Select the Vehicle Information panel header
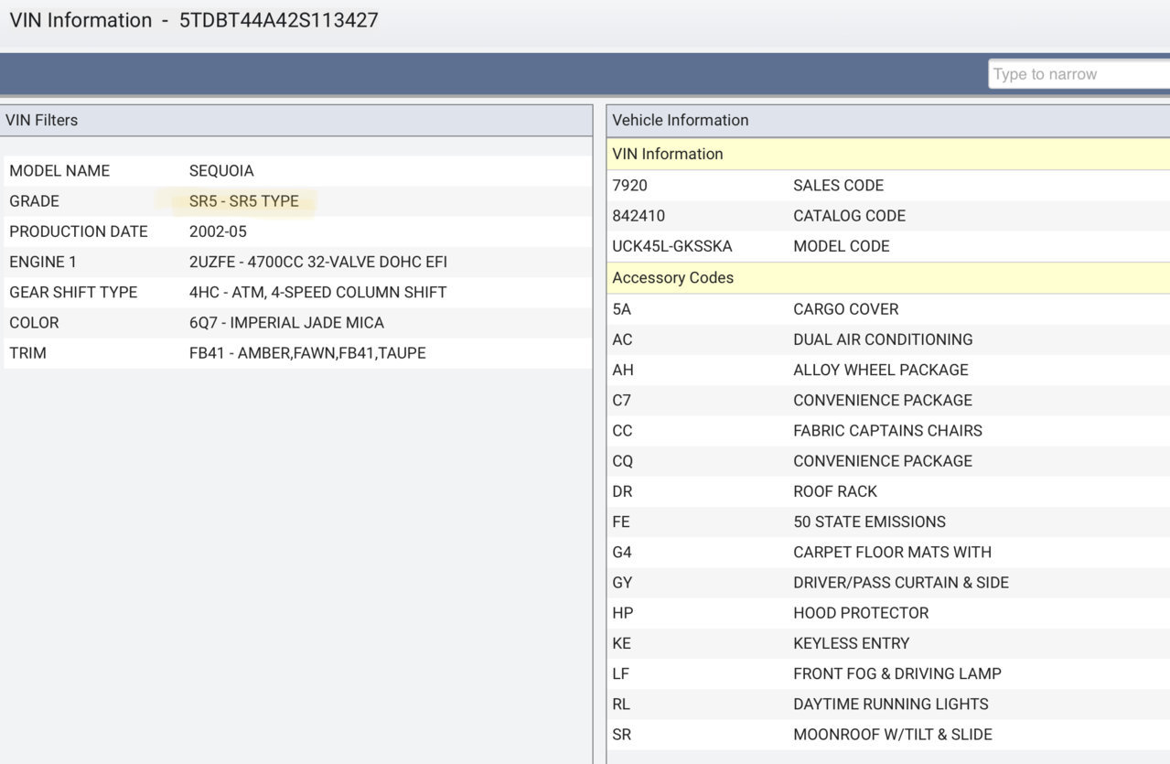 [x=888, y=120]
